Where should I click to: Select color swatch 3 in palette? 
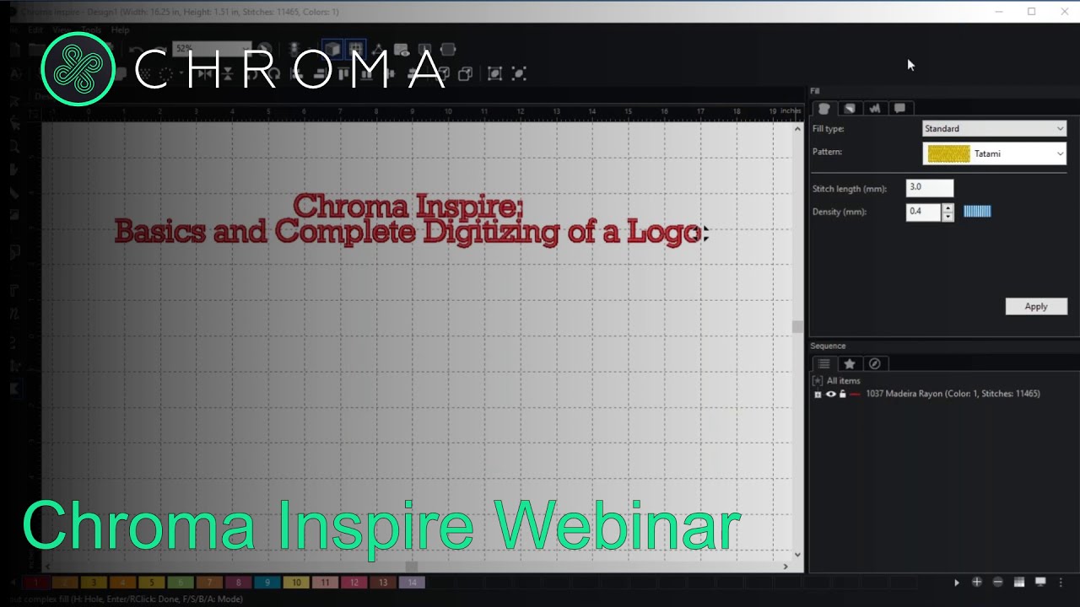click(94, 583)
